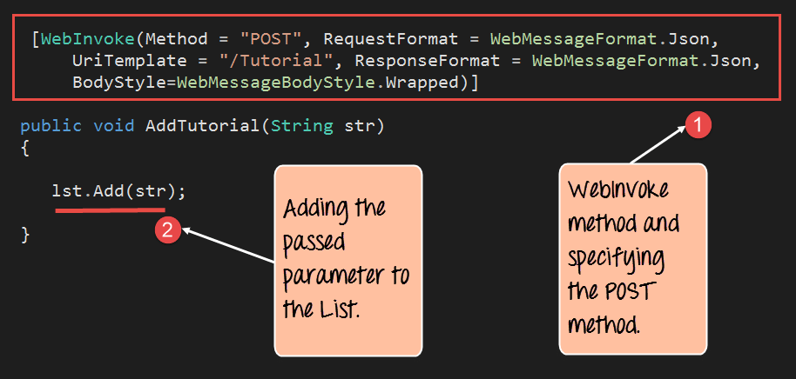Click the String type in method signature
Image resolution: width=796 pixels, height=379 pixels.
pos(301,126)
